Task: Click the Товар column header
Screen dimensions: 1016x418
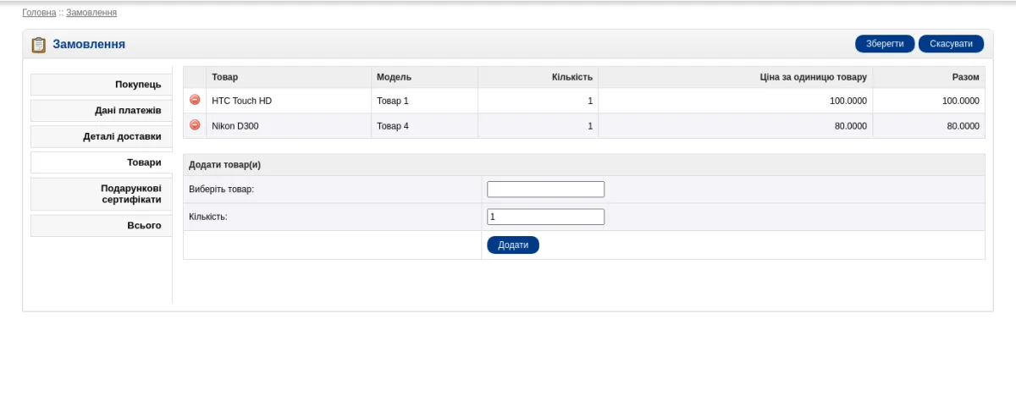Action: click(x=225, y=77)
